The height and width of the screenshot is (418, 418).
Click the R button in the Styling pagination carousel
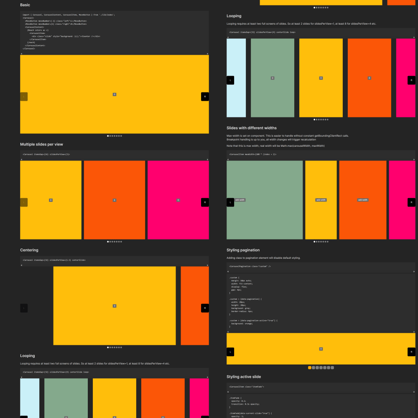tap(411, 352)
